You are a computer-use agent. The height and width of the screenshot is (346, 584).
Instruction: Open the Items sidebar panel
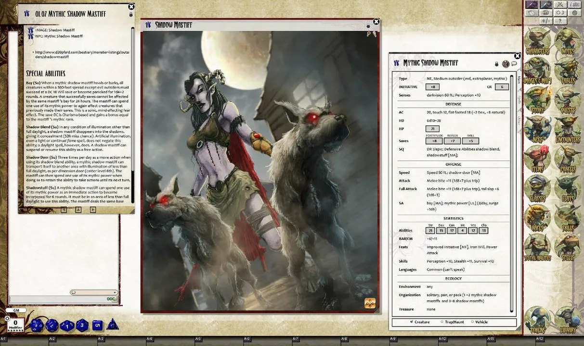(x=538, y=160)
